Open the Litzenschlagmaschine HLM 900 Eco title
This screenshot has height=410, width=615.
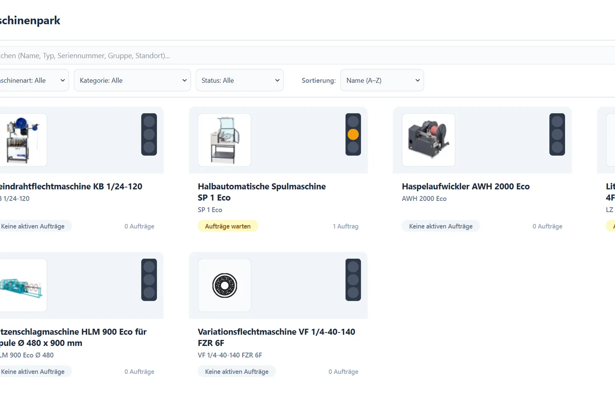click(73, 337)
